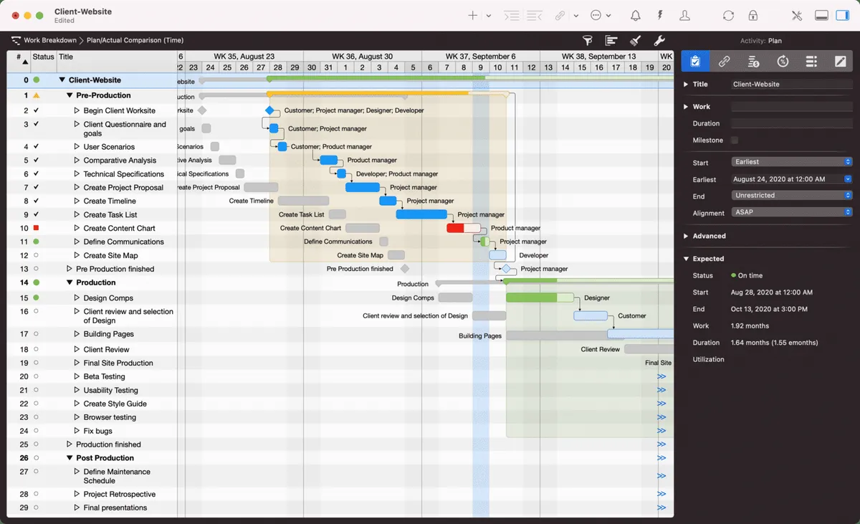The image size is (860, 524).
Task: Open the resources person icon
Action: (685, 16)
